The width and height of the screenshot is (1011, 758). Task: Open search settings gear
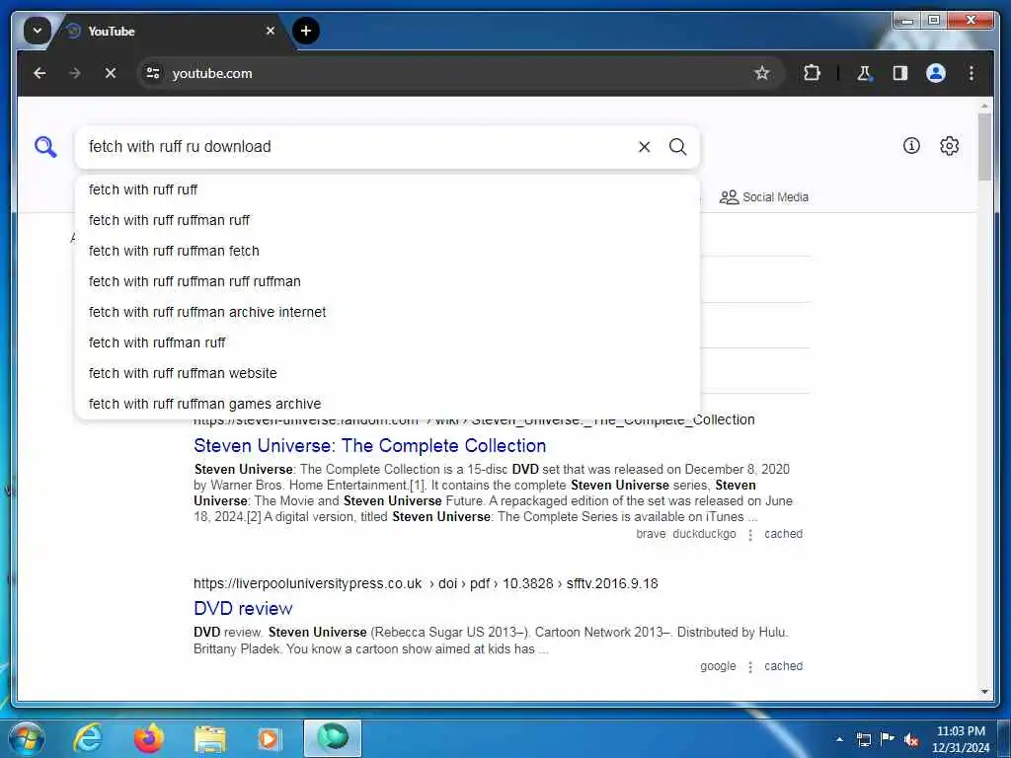(x=949, y=146)
